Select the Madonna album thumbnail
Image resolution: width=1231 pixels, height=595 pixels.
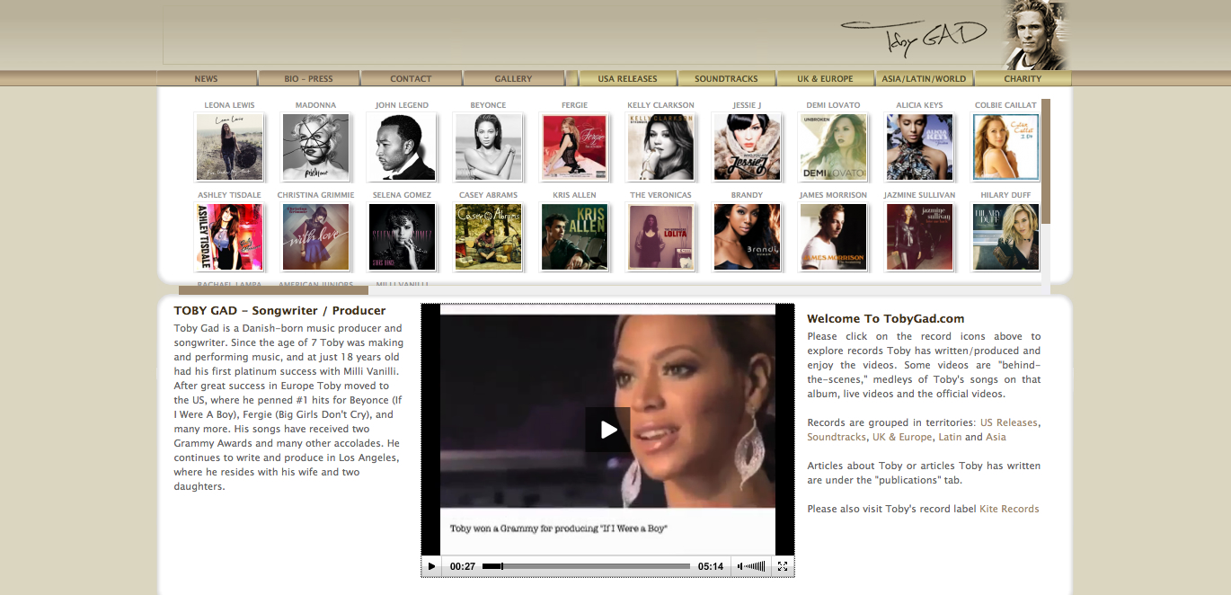tap(316, 147)
